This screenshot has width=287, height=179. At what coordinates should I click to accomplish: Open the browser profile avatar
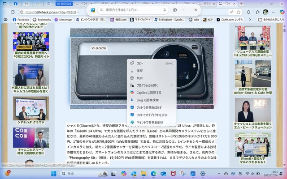pyautogui.click(x=265, y=12)
